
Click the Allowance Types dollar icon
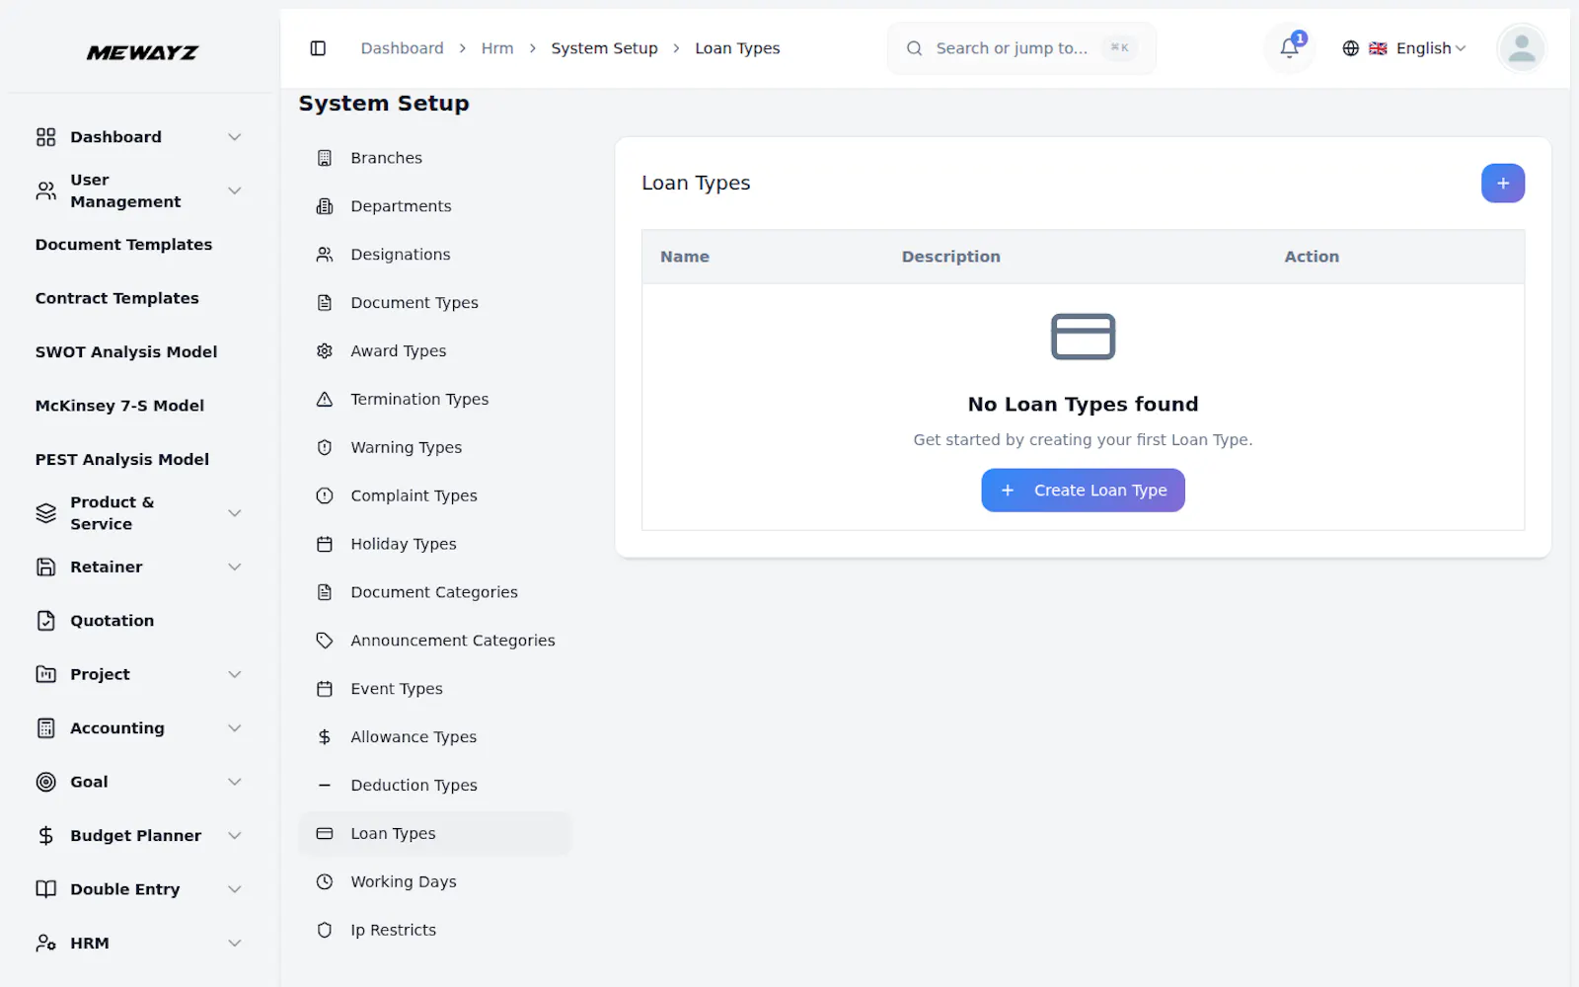(x=325, y=737)
